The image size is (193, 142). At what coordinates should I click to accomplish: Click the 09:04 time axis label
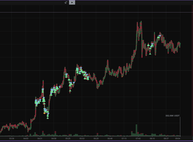178,139
